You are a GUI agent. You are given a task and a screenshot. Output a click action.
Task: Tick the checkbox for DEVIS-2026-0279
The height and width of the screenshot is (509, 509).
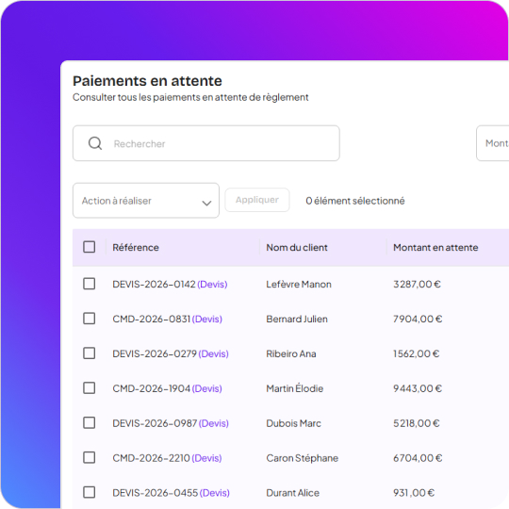89,353
